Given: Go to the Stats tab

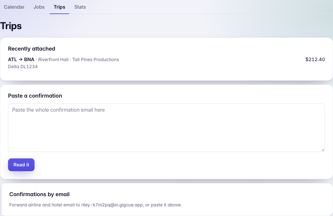Looking at the screenshot, I should (x=80, y=7).
